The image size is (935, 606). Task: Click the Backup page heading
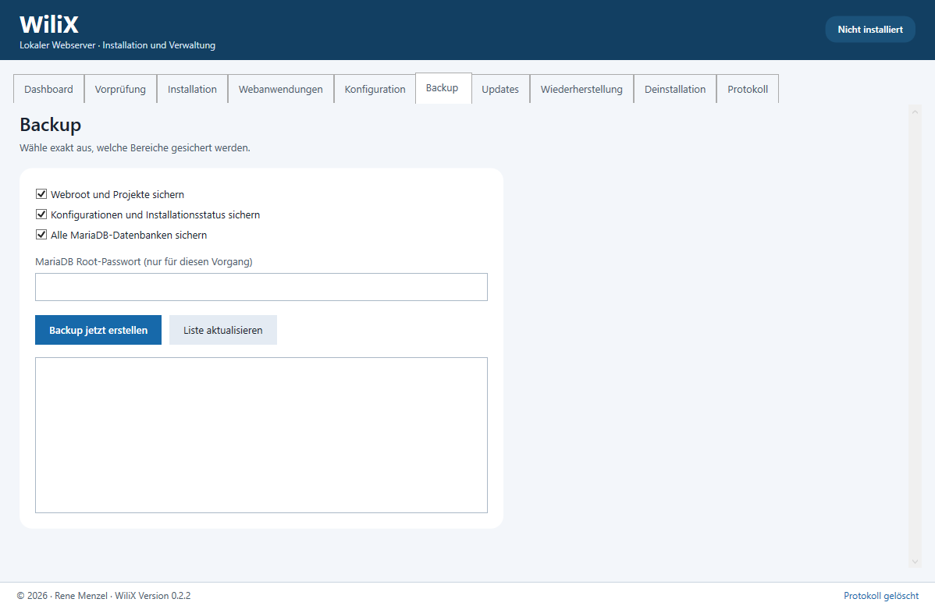[51, 125]
